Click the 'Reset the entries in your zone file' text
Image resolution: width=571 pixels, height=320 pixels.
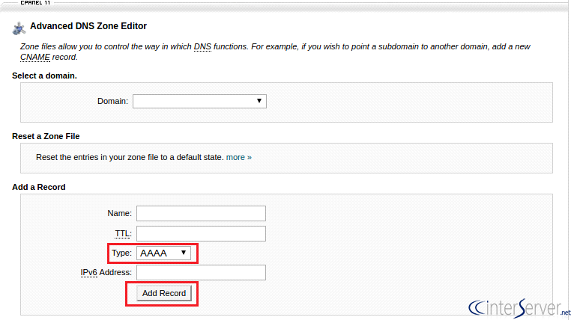coord(130,157)
